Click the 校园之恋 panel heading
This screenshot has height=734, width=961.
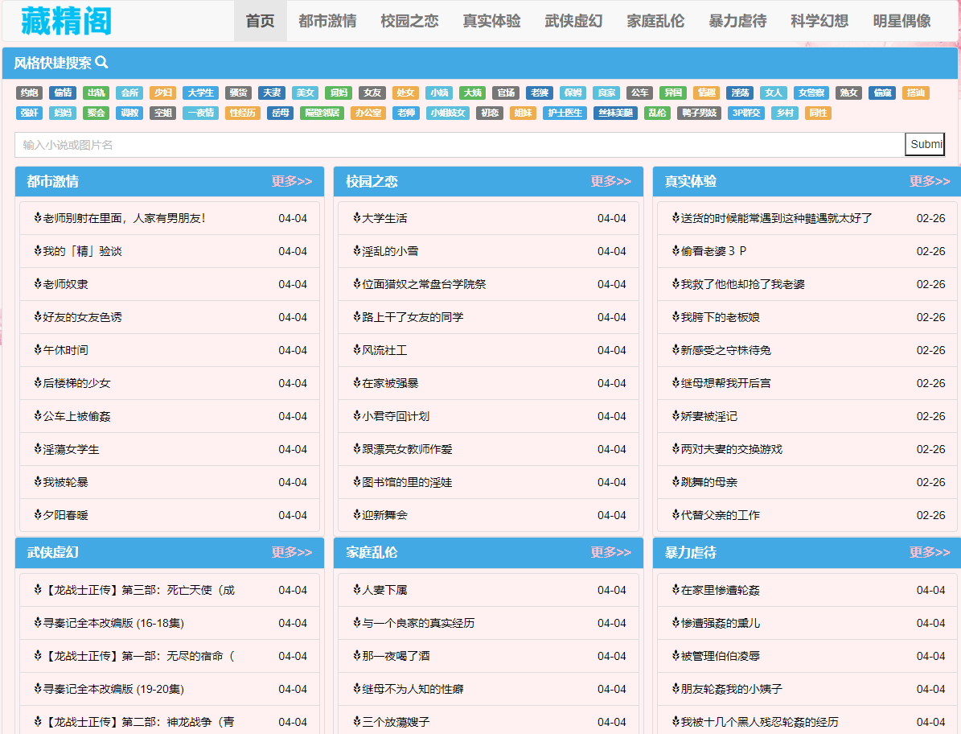372,182
